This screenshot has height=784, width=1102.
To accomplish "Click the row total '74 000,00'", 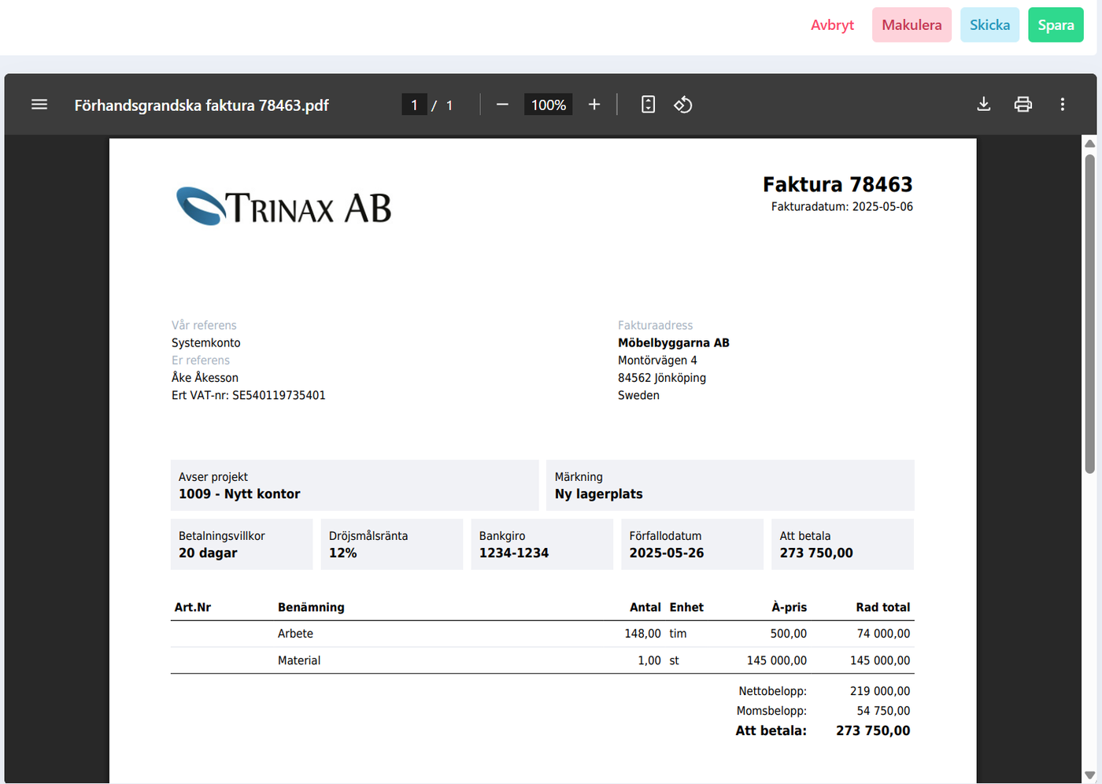I will 883,634.
